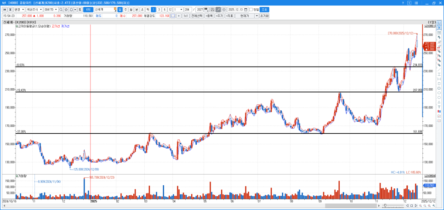Screen dimensions: 444x210
Task: Expand the bar count arrows beside 2027
Action: point(206,9)
